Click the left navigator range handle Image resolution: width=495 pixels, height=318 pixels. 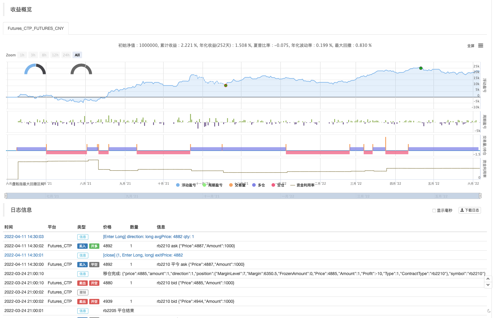point(6,196)
